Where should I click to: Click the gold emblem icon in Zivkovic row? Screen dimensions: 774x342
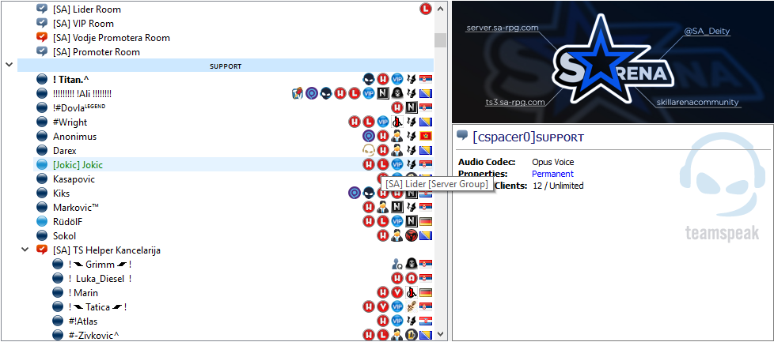pos(412,336)
